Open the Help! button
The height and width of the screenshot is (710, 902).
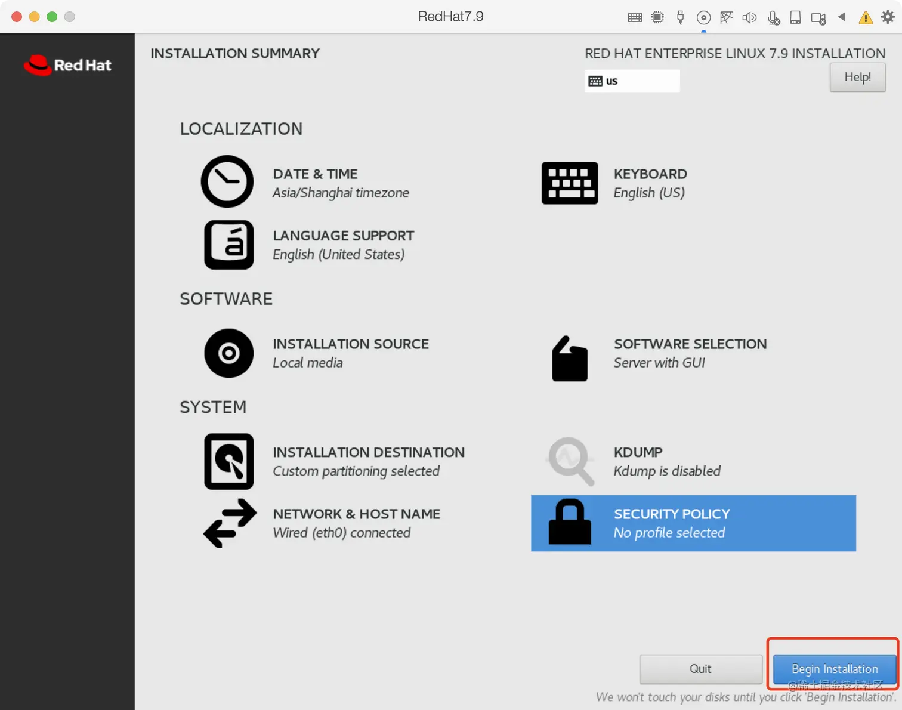(x=857, y=77)
